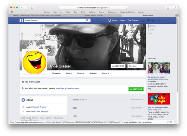The width and height of the screenshot is (187, 136).
Task: Open the notifications globe icon
Action: pos(153,20)
